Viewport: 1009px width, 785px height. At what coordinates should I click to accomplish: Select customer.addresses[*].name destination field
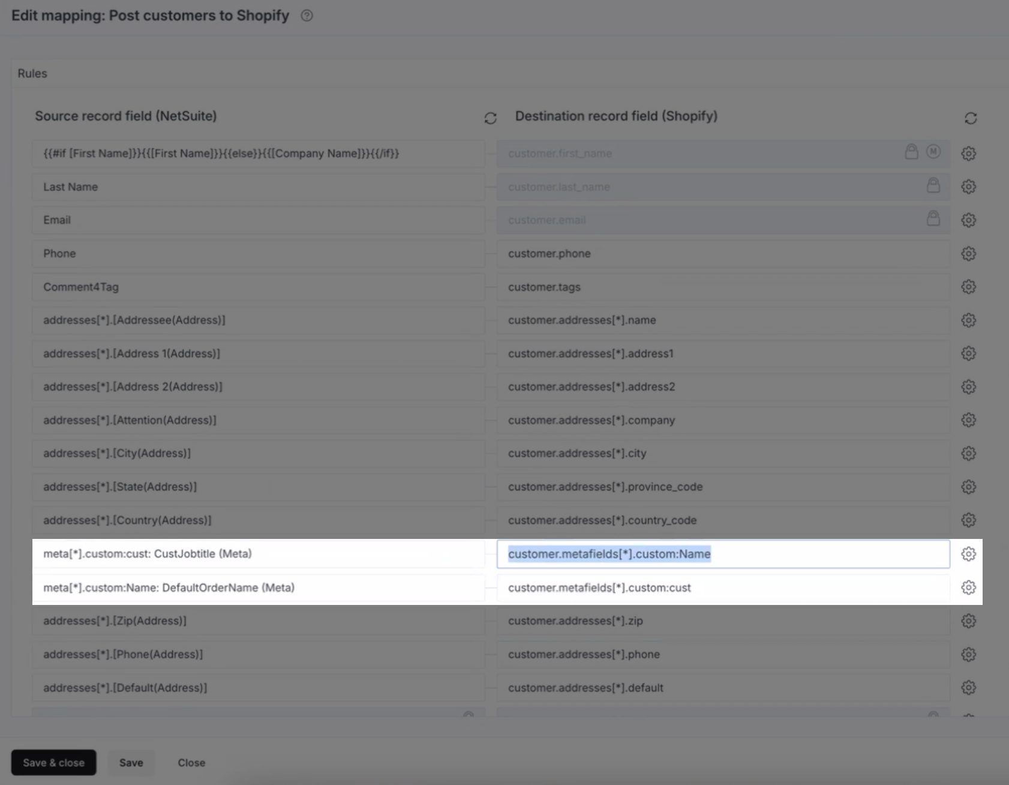click(723, 320)
